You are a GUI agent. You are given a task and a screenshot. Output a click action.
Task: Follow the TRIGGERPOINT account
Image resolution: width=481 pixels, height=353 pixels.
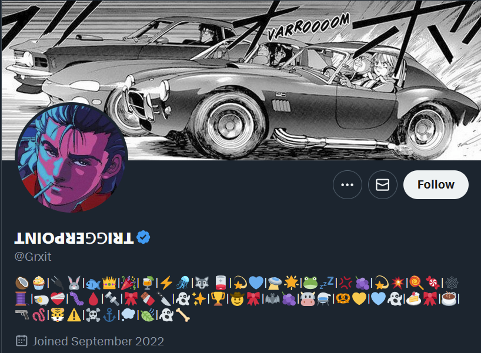436,185
